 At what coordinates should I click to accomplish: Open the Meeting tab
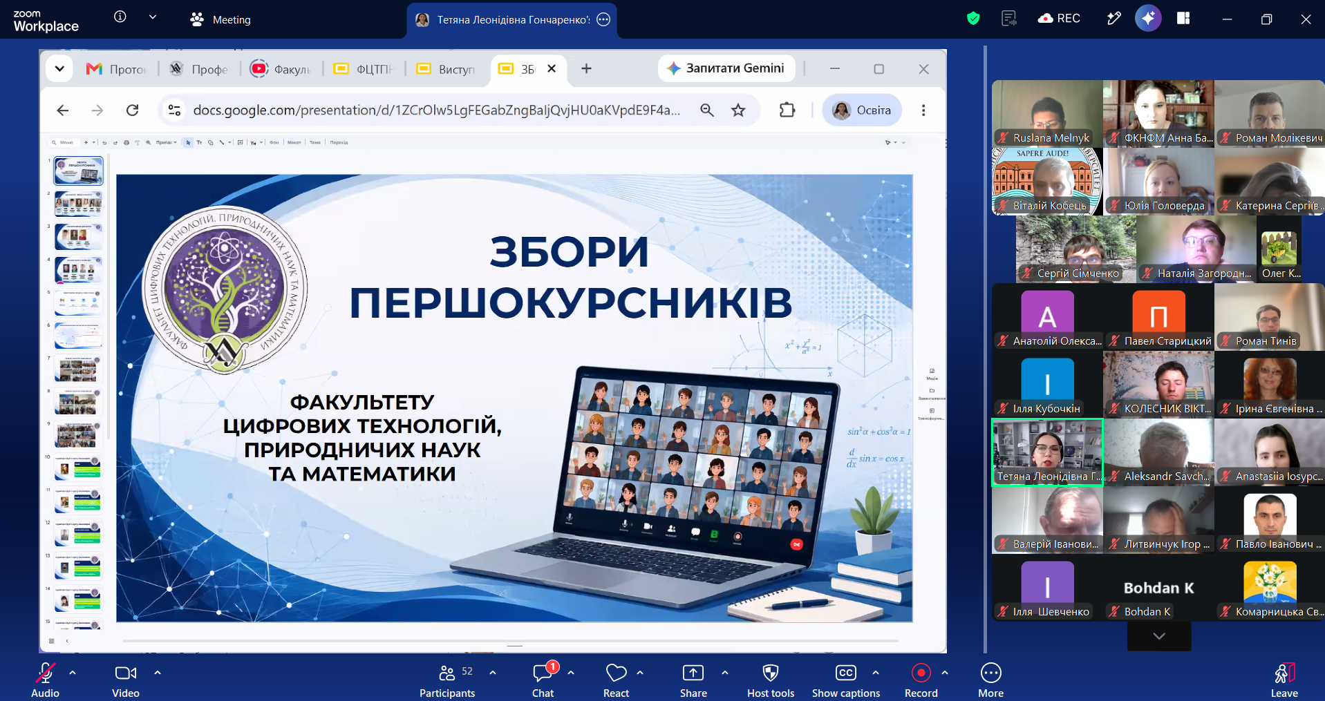(220, 19)
